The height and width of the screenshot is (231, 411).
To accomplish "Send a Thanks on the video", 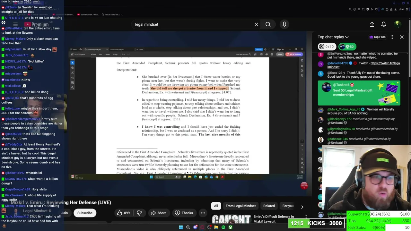I will point(184,213).
